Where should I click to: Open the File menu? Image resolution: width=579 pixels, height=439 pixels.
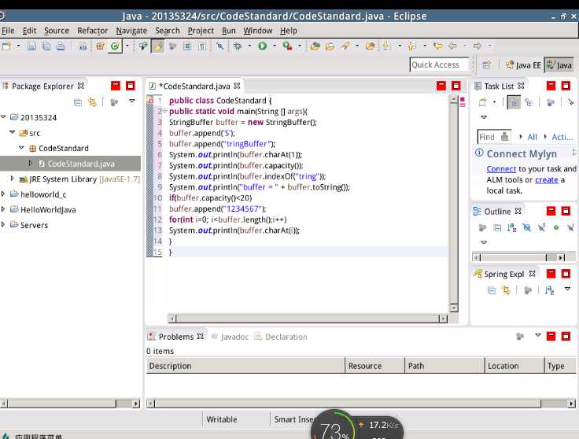pyautogui.click(x=8, y=31)
